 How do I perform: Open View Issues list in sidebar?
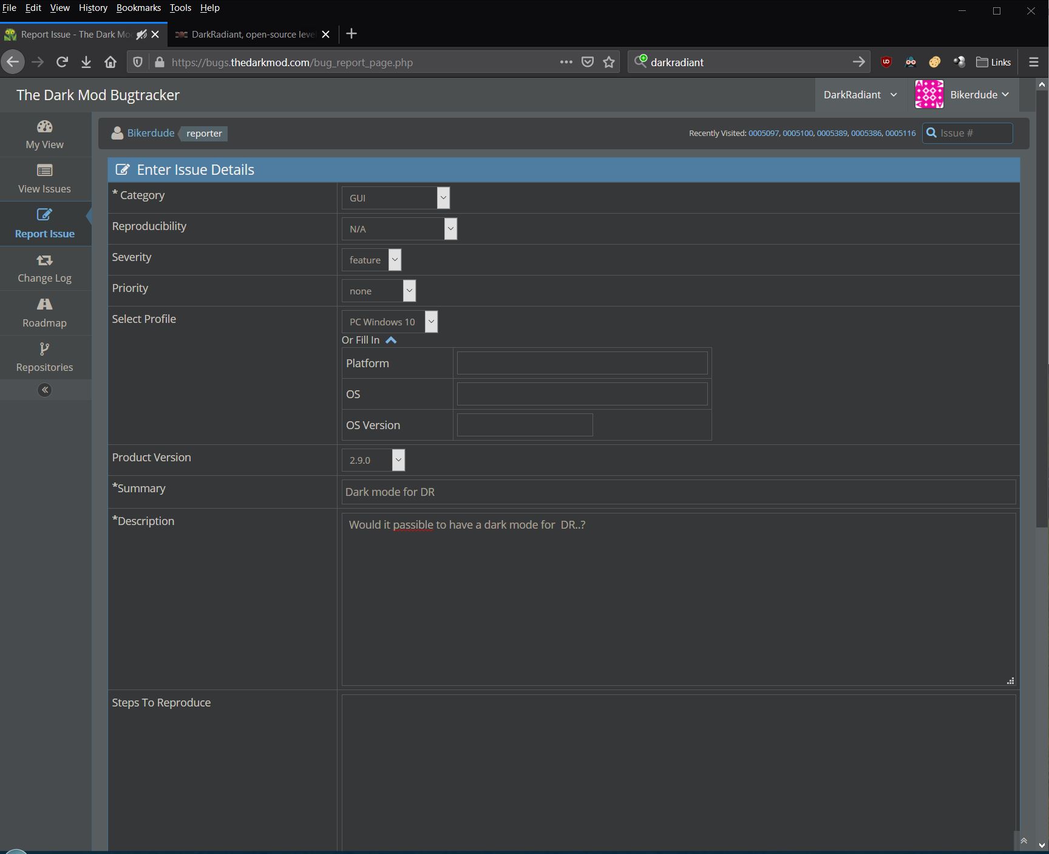click(x=44, y=179)
